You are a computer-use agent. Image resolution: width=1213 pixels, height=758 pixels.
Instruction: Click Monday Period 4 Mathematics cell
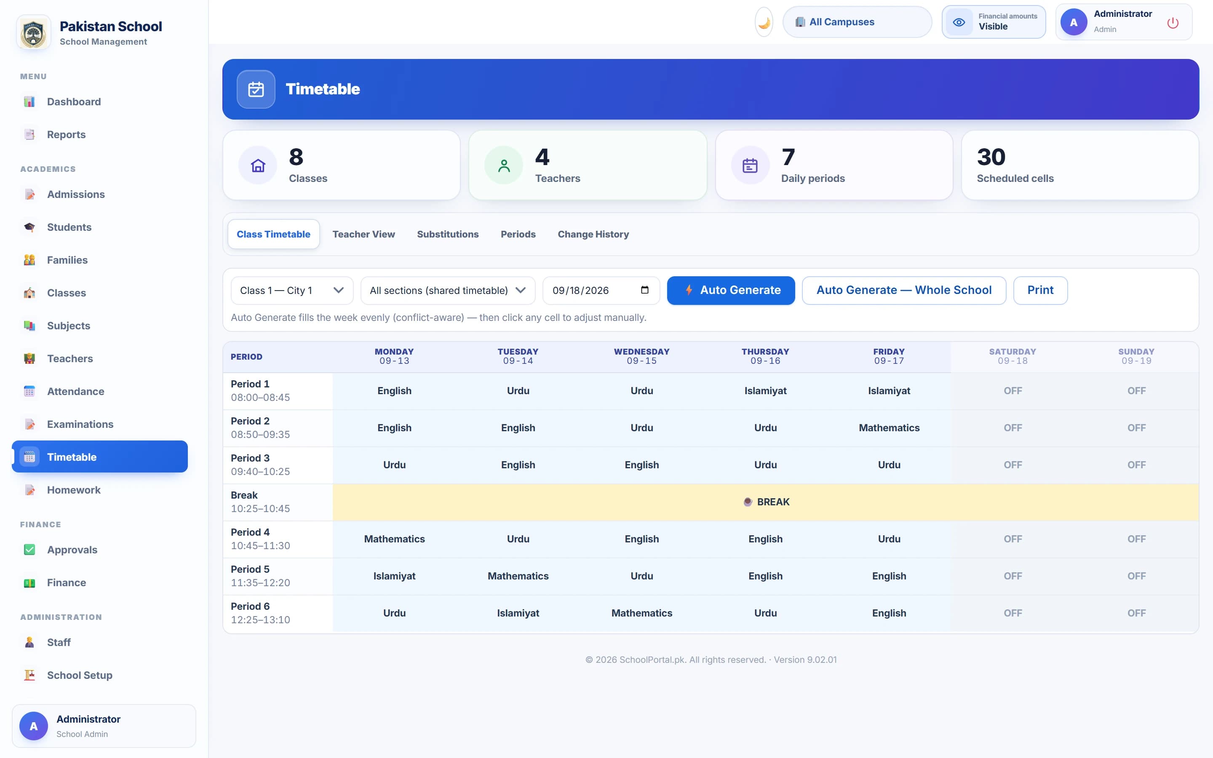coord(395,539)
